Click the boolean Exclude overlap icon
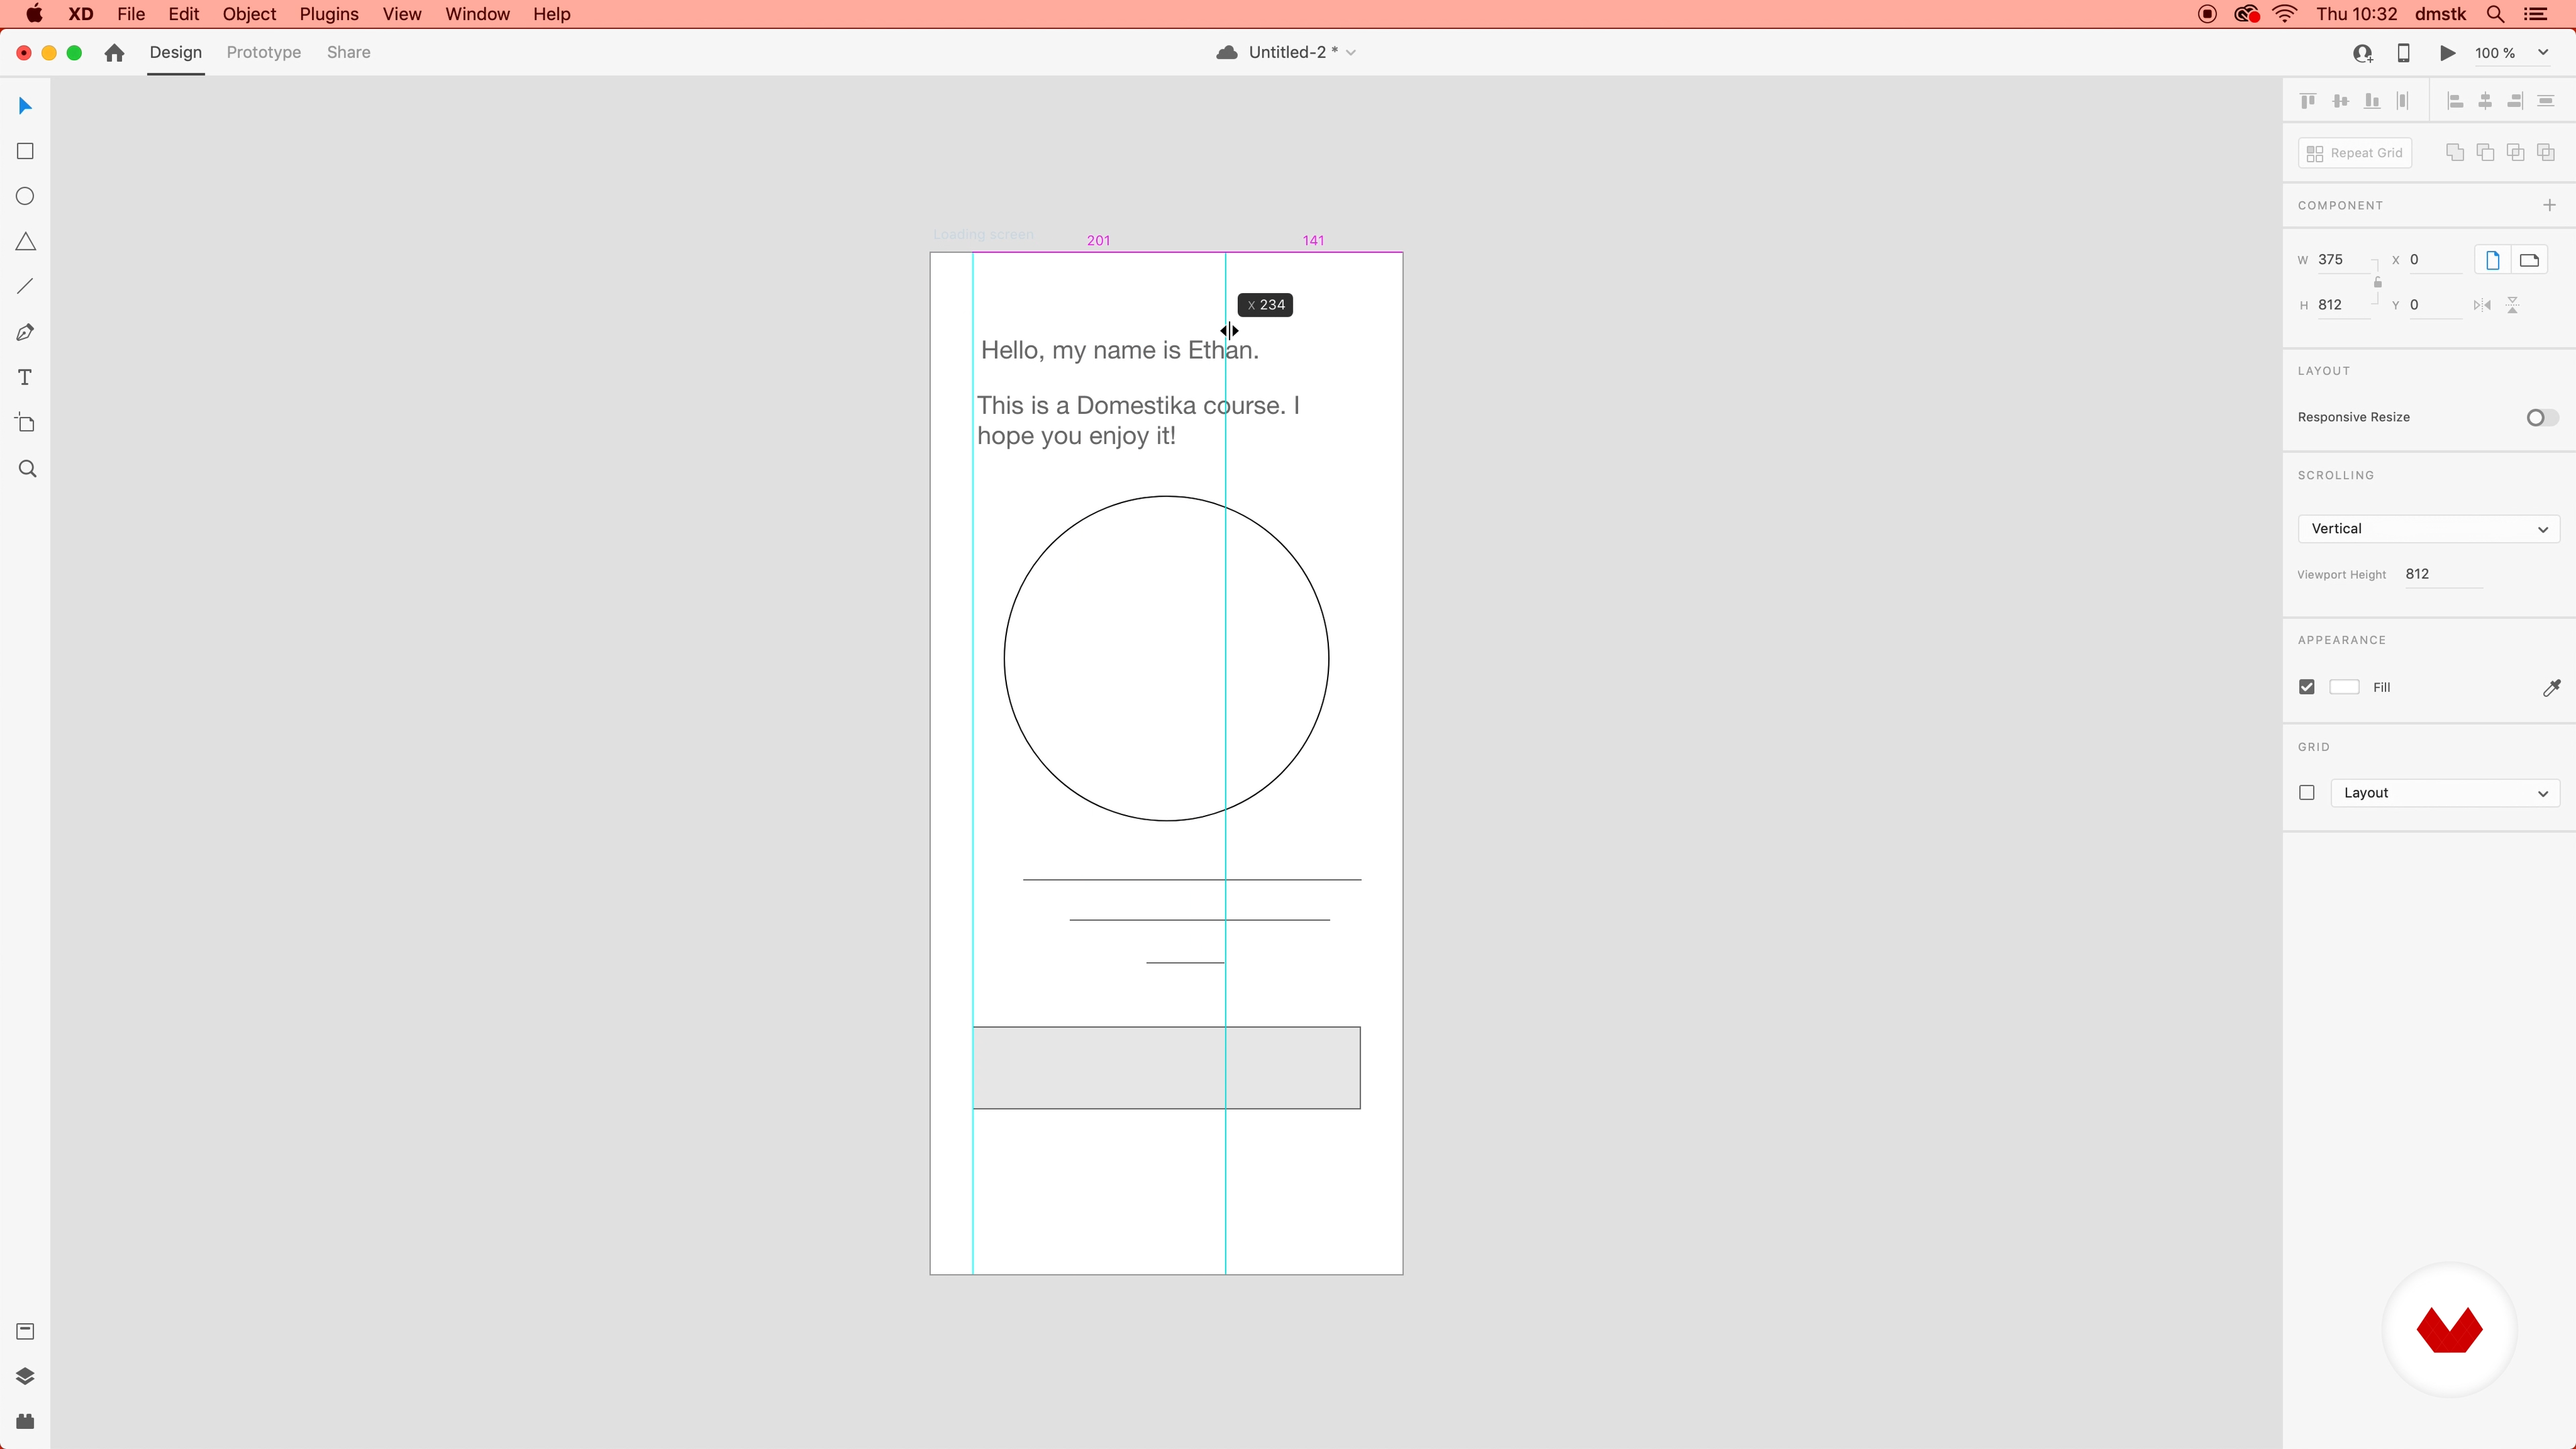The height and width of the screenshot is (1449, 2576). 2546,152
